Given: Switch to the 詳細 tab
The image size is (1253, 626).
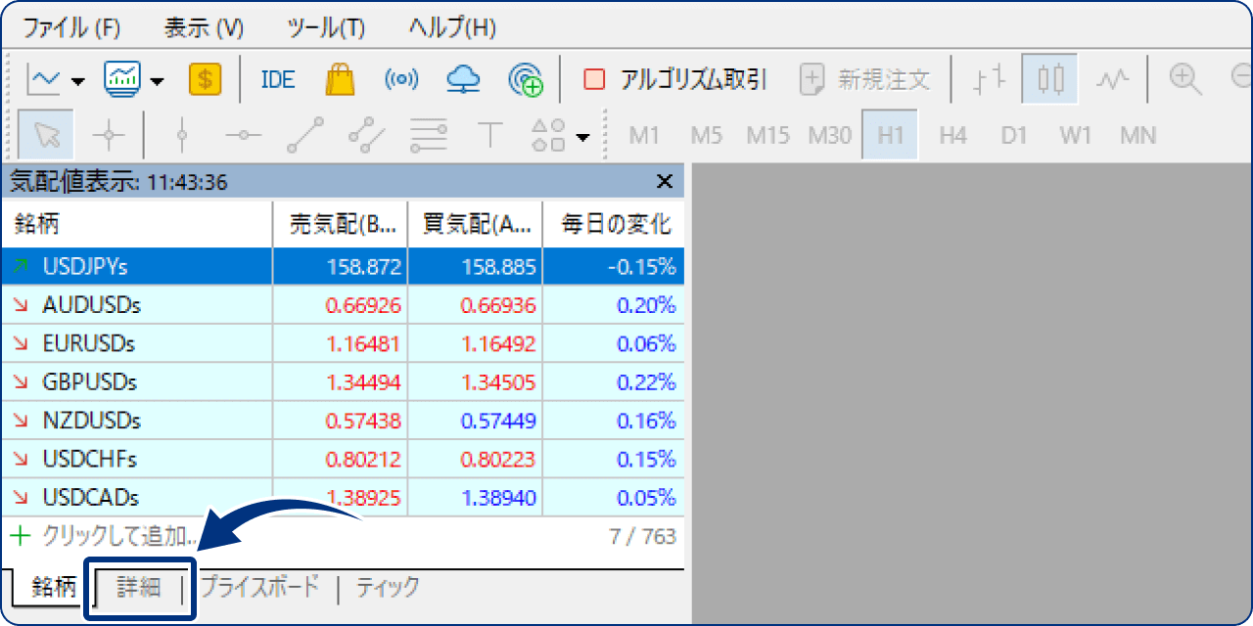Looking at the screenshot, I should [139, 588].
